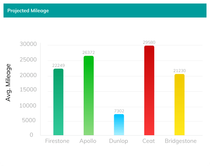Click the Projected Mileage header title
This screenshot has height=166, width=210.
click(x=28, y=11)
